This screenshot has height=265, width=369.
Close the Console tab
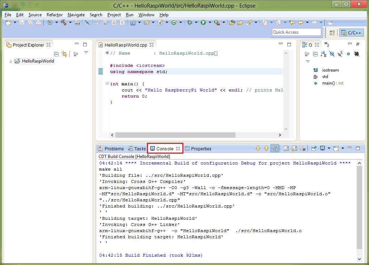click(x=178, y=149)
